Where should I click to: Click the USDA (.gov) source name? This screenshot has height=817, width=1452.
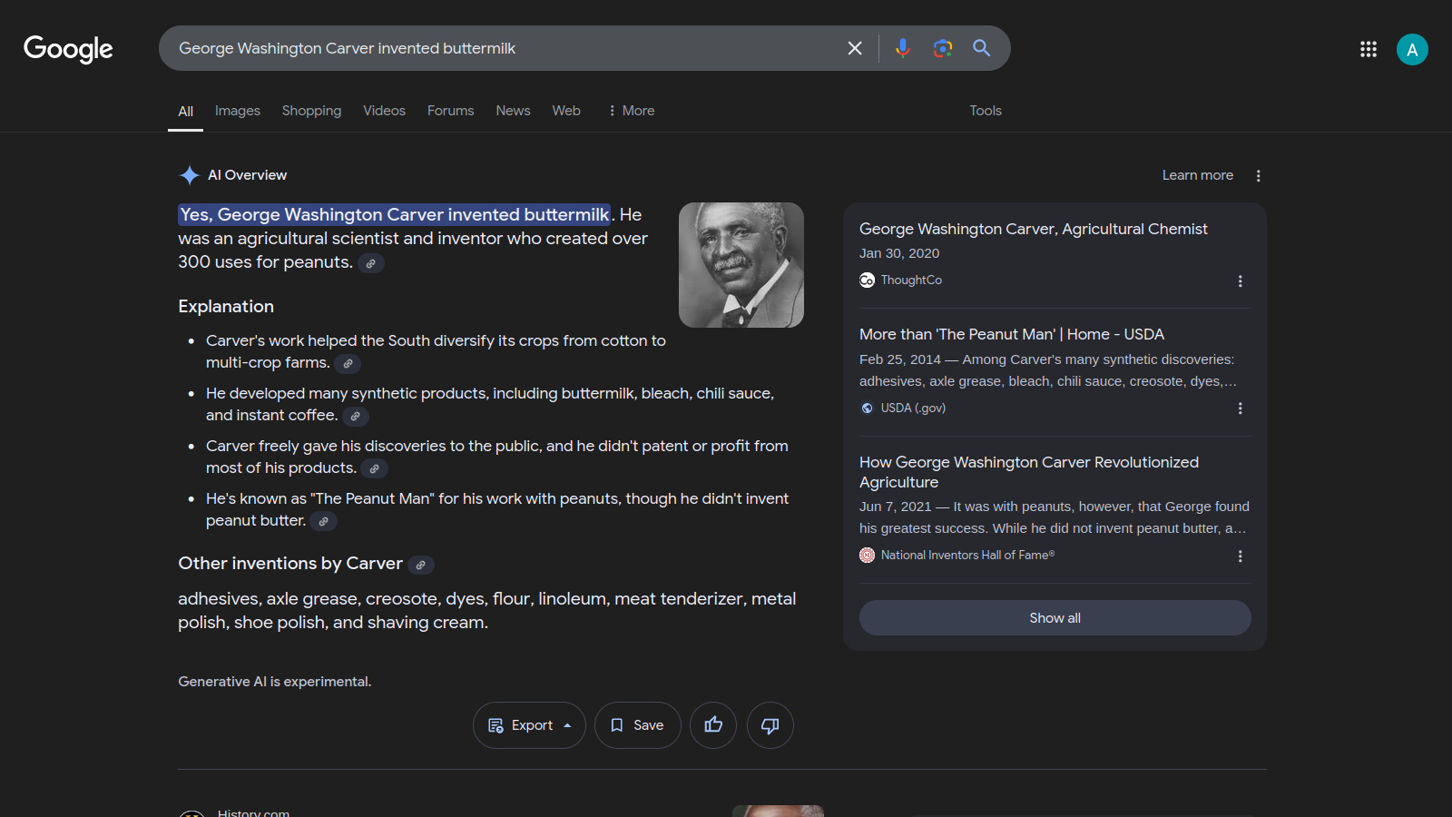tap(913, 408)
